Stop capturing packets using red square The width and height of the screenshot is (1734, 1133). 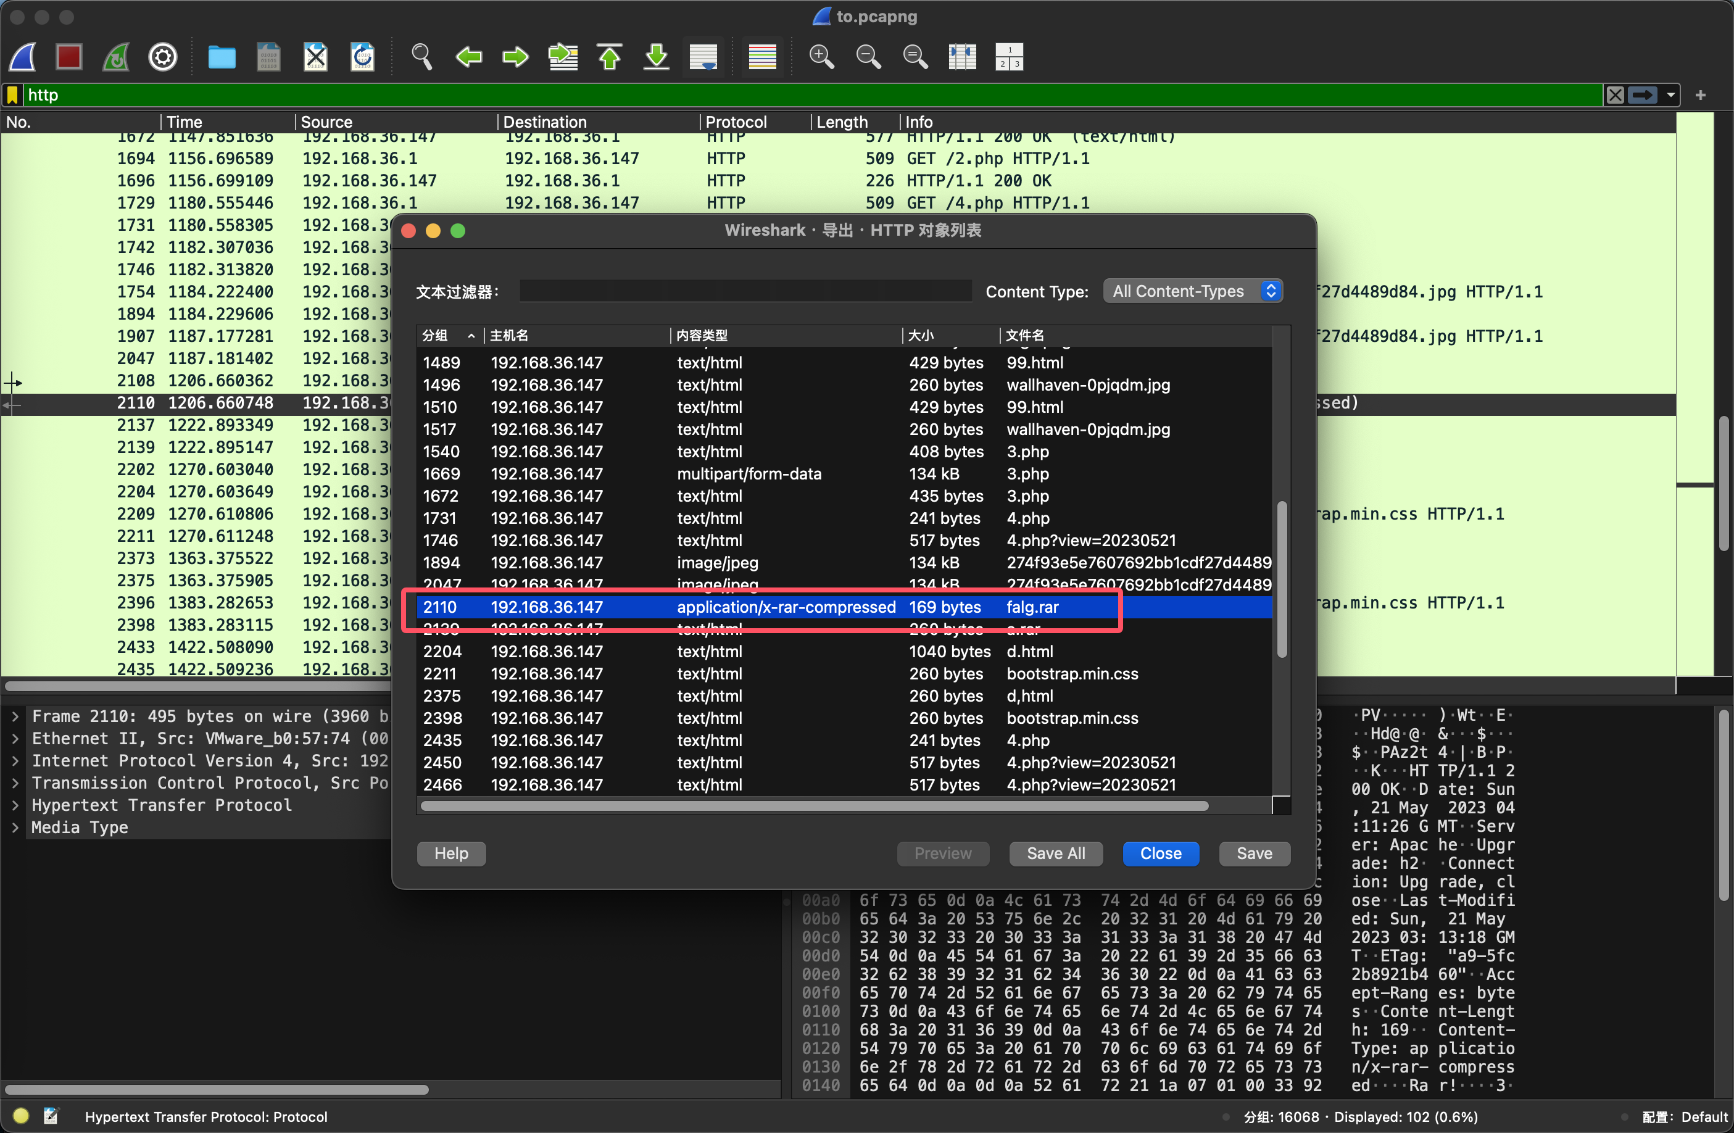[69, 57]
